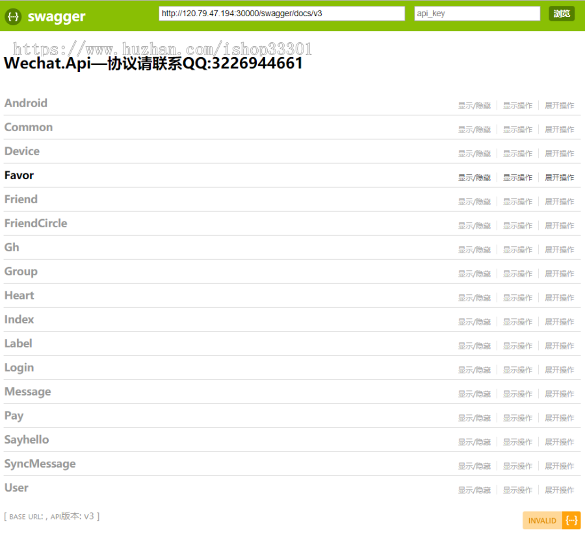The width and height of the screenshot is (585, 539).
Task: Toggle 显示/隐藏 for User row
Action: 474,490
